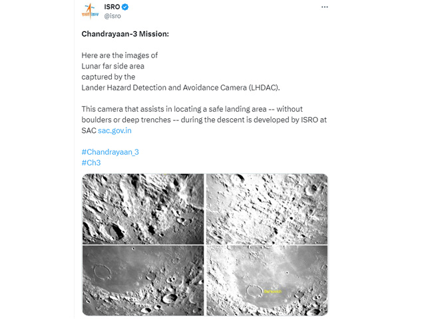The width and height of the screenshot is (426, 319).
Task: Open the three-dot more options menu
Action: pyautogui.click(x=324, y=7)
